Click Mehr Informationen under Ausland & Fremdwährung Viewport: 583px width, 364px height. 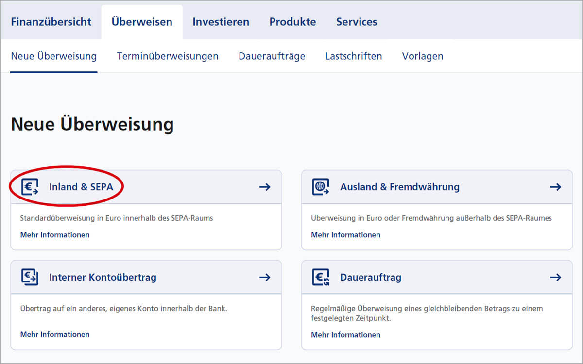(x=345, y=234)
